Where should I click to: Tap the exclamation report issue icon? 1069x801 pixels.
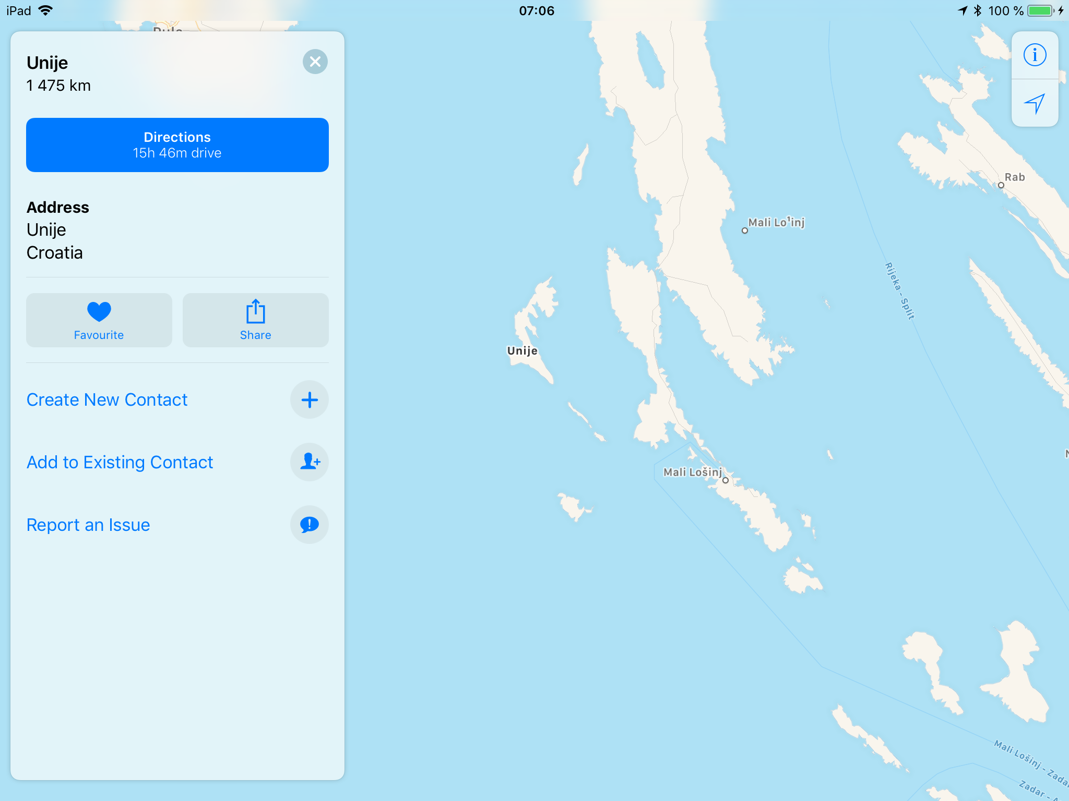[x=310, y=525]
